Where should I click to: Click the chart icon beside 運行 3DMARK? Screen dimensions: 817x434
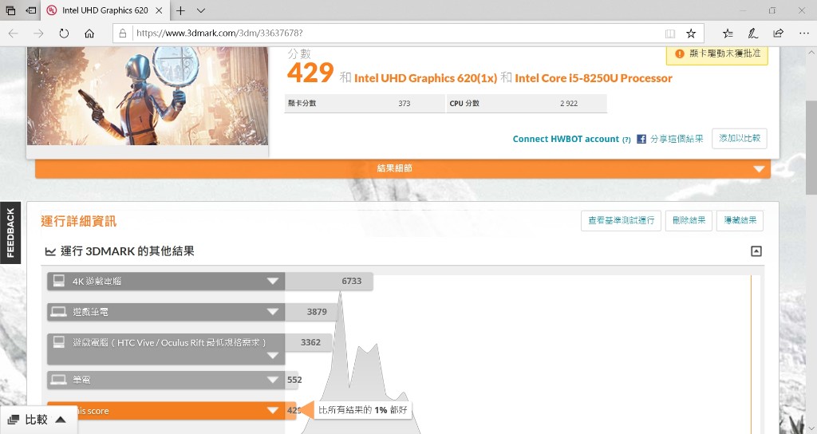tap(50, 251)
